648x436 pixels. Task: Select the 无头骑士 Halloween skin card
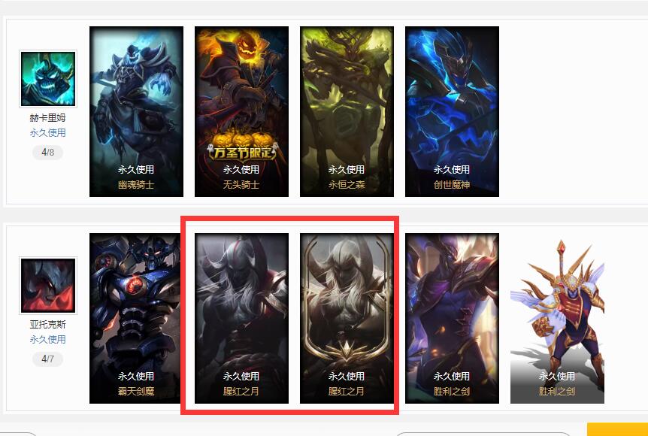point(242,111)
